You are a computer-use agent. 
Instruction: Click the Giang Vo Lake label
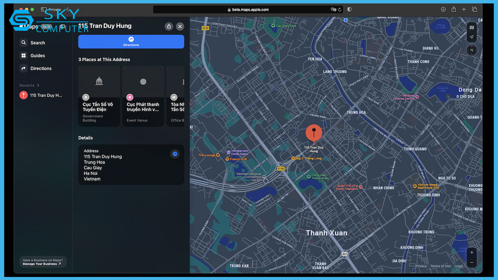point(441,26)
